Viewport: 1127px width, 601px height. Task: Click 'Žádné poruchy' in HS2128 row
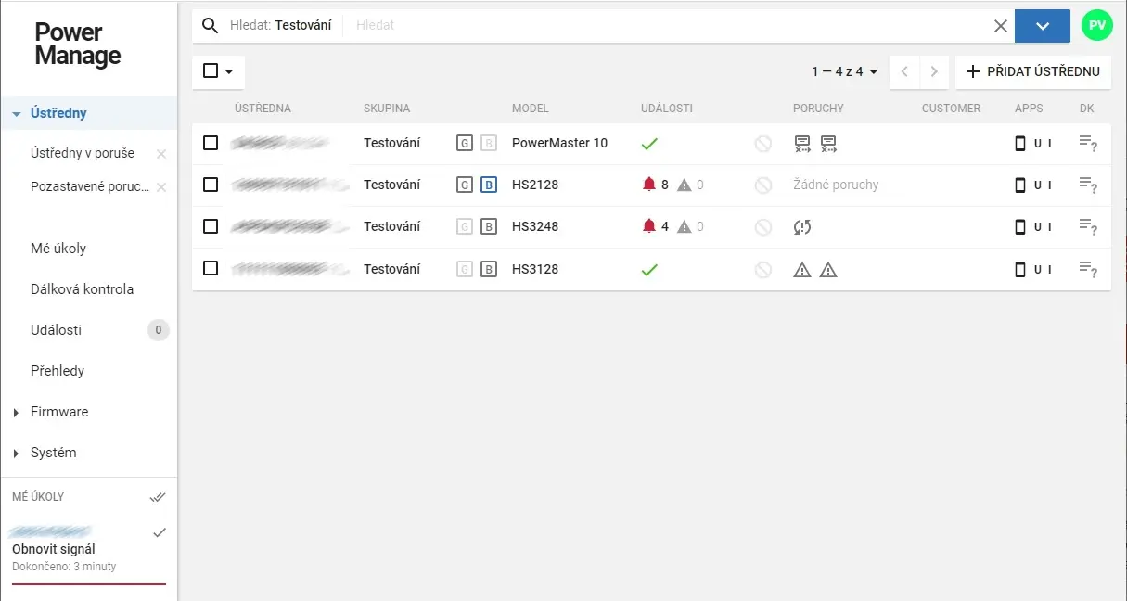836,185
